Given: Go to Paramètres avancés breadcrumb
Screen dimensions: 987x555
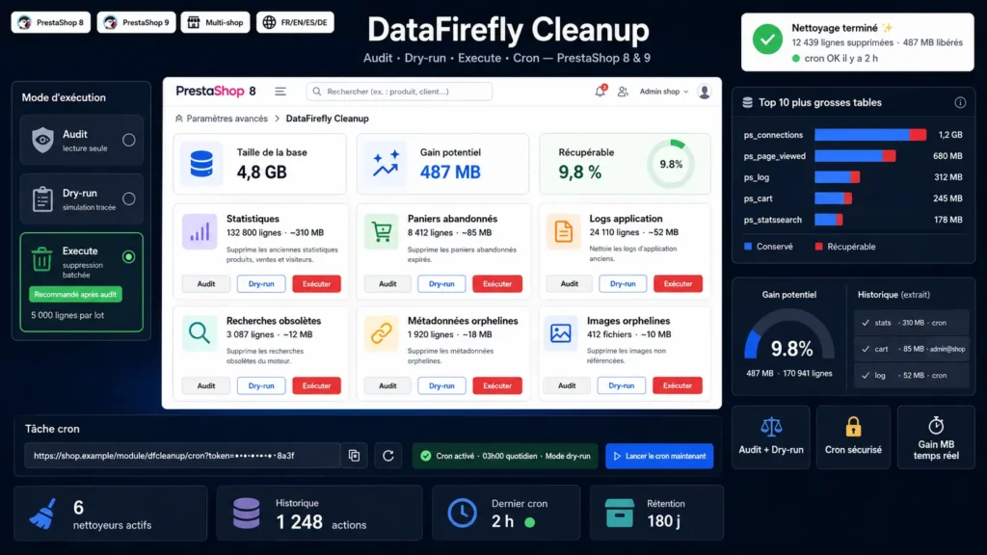Looking at the screenshot, I should 227,119.
